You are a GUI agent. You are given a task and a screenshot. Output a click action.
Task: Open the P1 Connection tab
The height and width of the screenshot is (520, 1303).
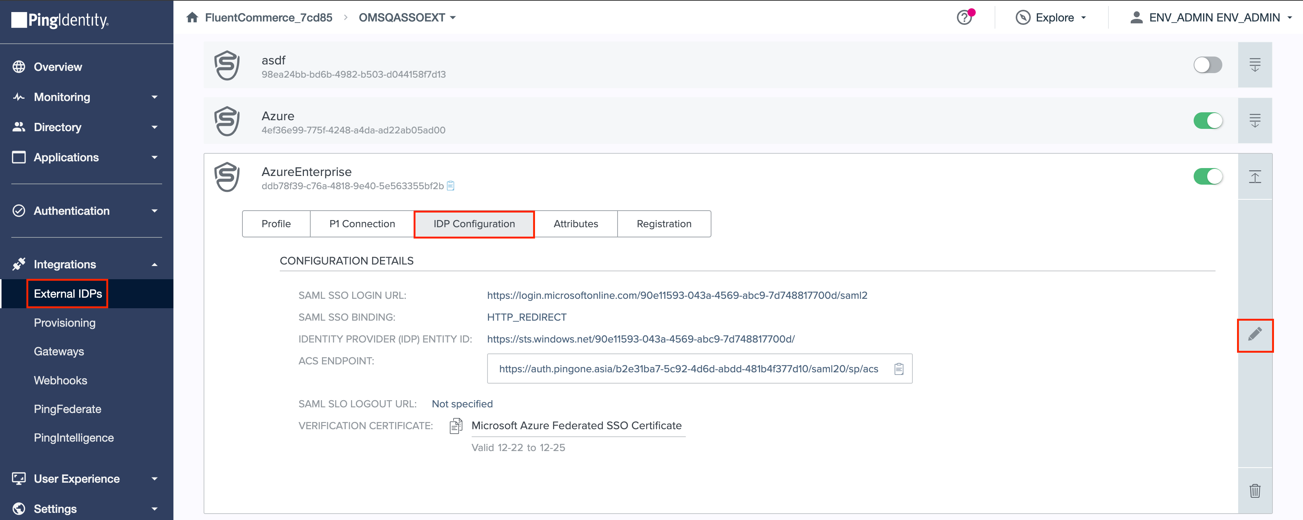(362, 224)
